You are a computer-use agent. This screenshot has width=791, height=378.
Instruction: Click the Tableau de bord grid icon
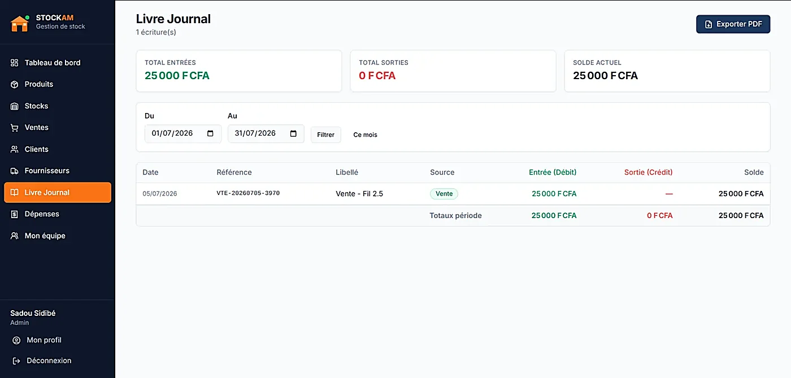point(15,63)
